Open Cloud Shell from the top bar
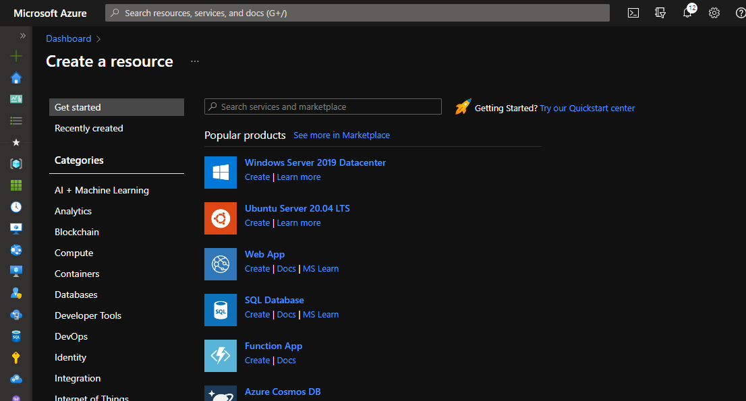The image size is (746, 401). click(633, 13)
